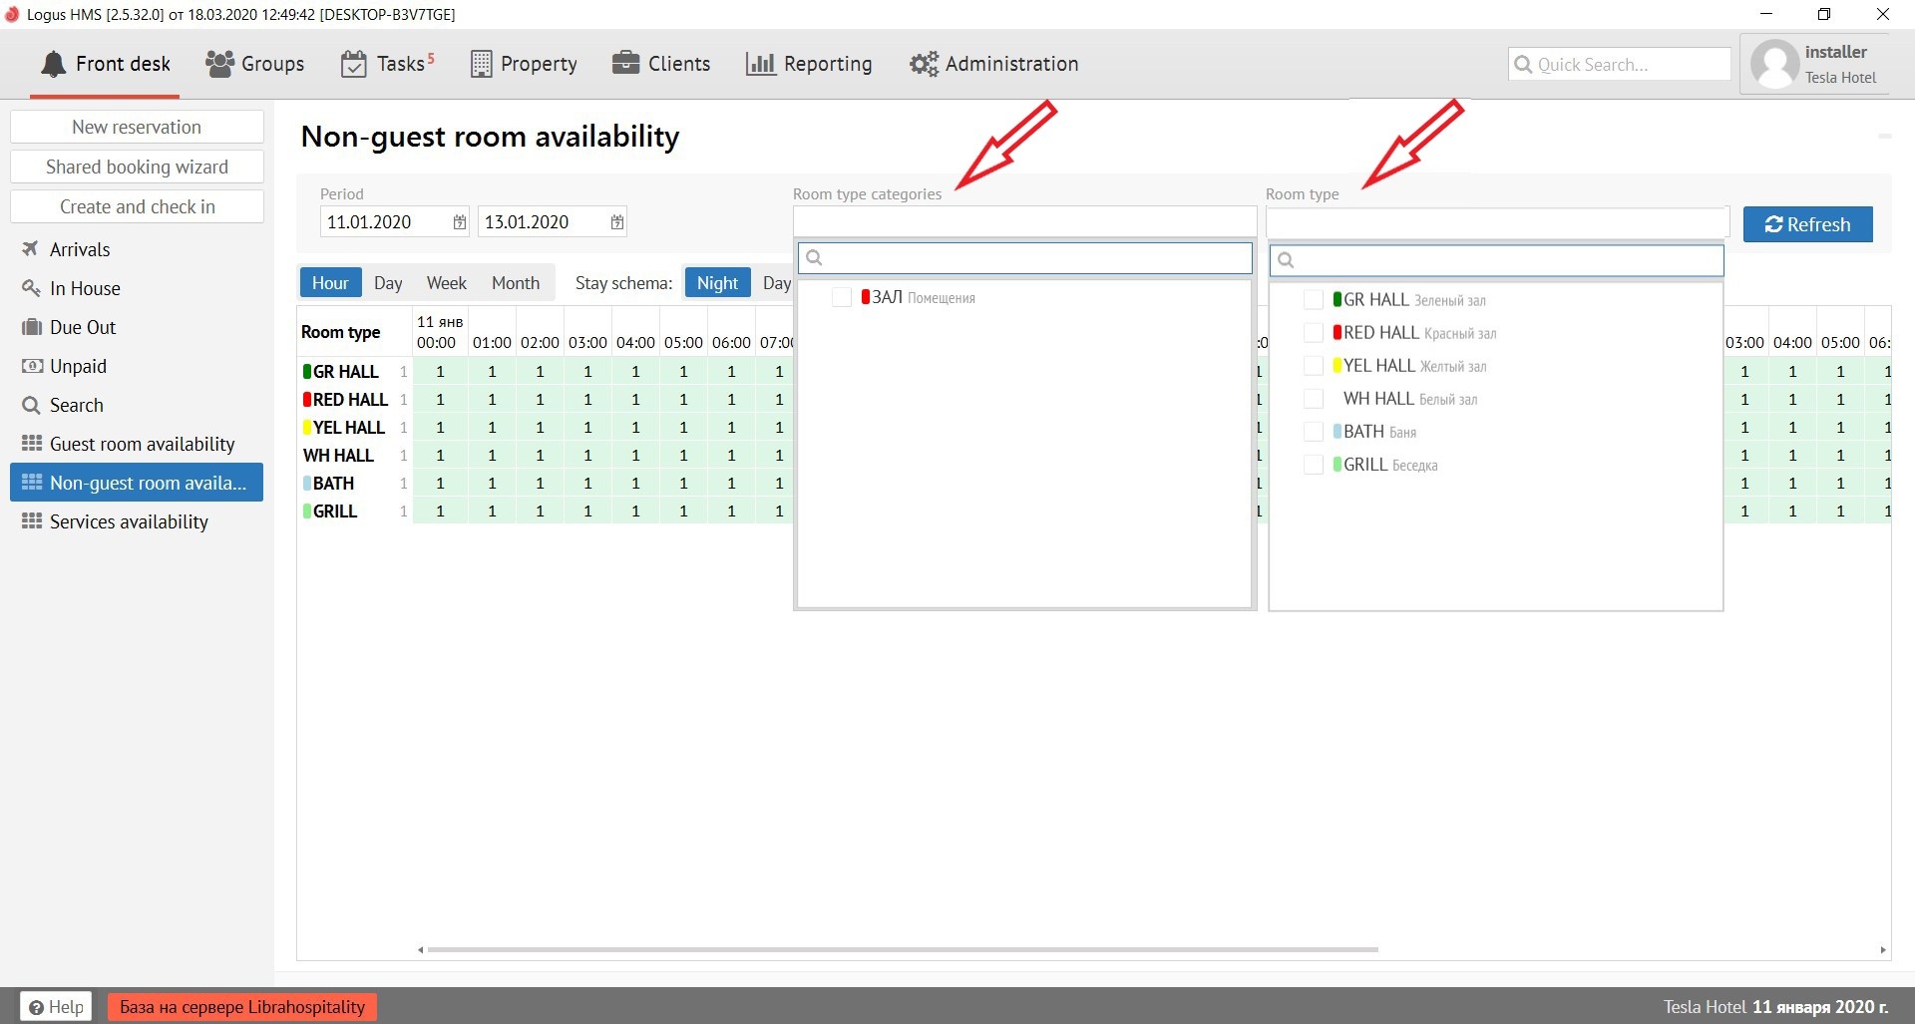Click the Unpaid money icon
Image resolution: width=1915 pixels, height=1024 pixels.
pos(31,365)
